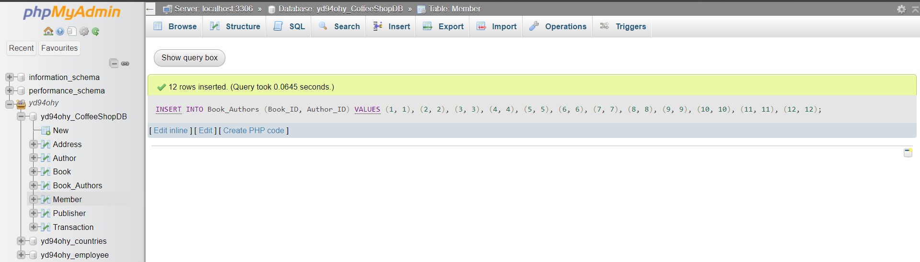Collapse the yd94ohy_CoffeeShopDB node

tap(21, 116)
